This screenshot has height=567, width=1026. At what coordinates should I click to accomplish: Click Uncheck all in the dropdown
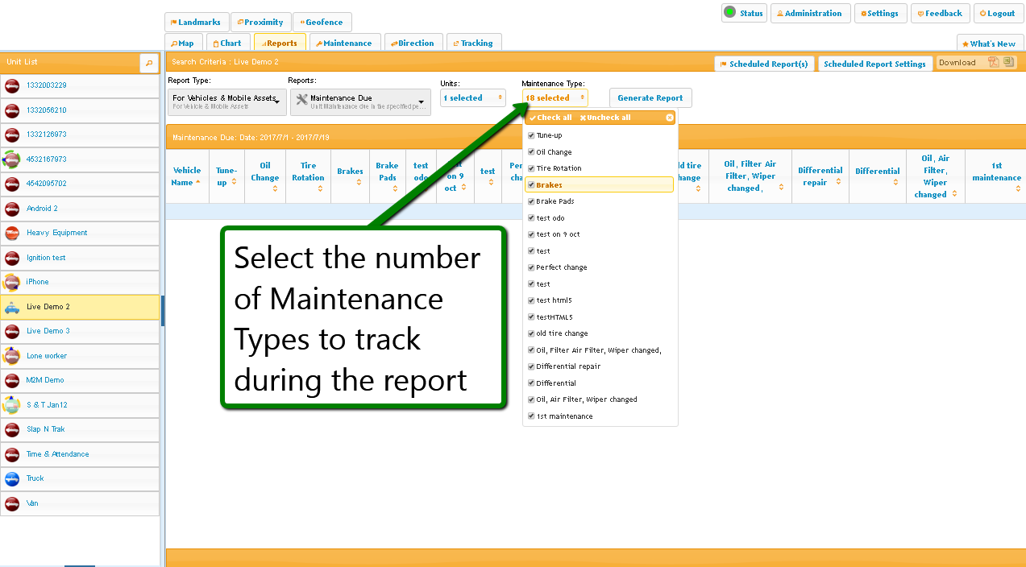coord(605,118)
